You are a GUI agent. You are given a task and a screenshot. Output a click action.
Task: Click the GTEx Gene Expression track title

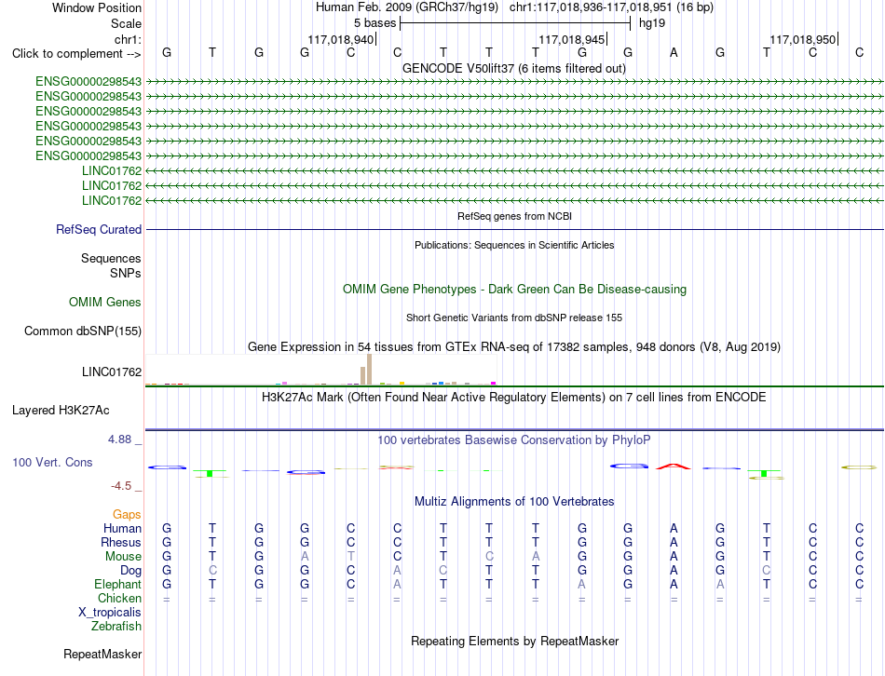click(514, 346)
